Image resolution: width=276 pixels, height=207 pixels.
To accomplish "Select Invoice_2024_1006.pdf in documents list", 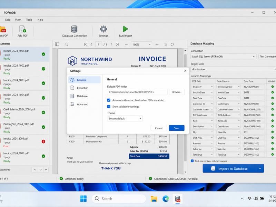I will click(x=24, y=157).
